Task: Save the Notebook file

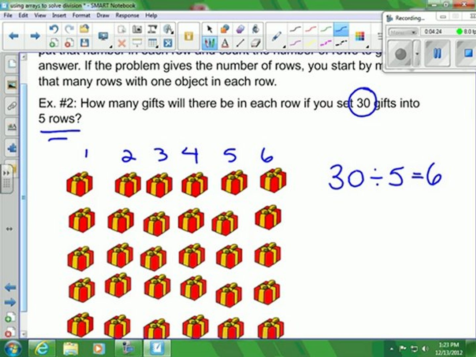Action: 85,43
